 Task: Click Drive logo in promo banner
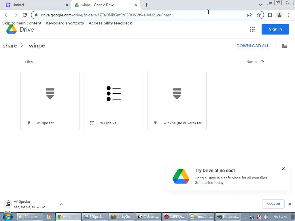coord(181,176)
